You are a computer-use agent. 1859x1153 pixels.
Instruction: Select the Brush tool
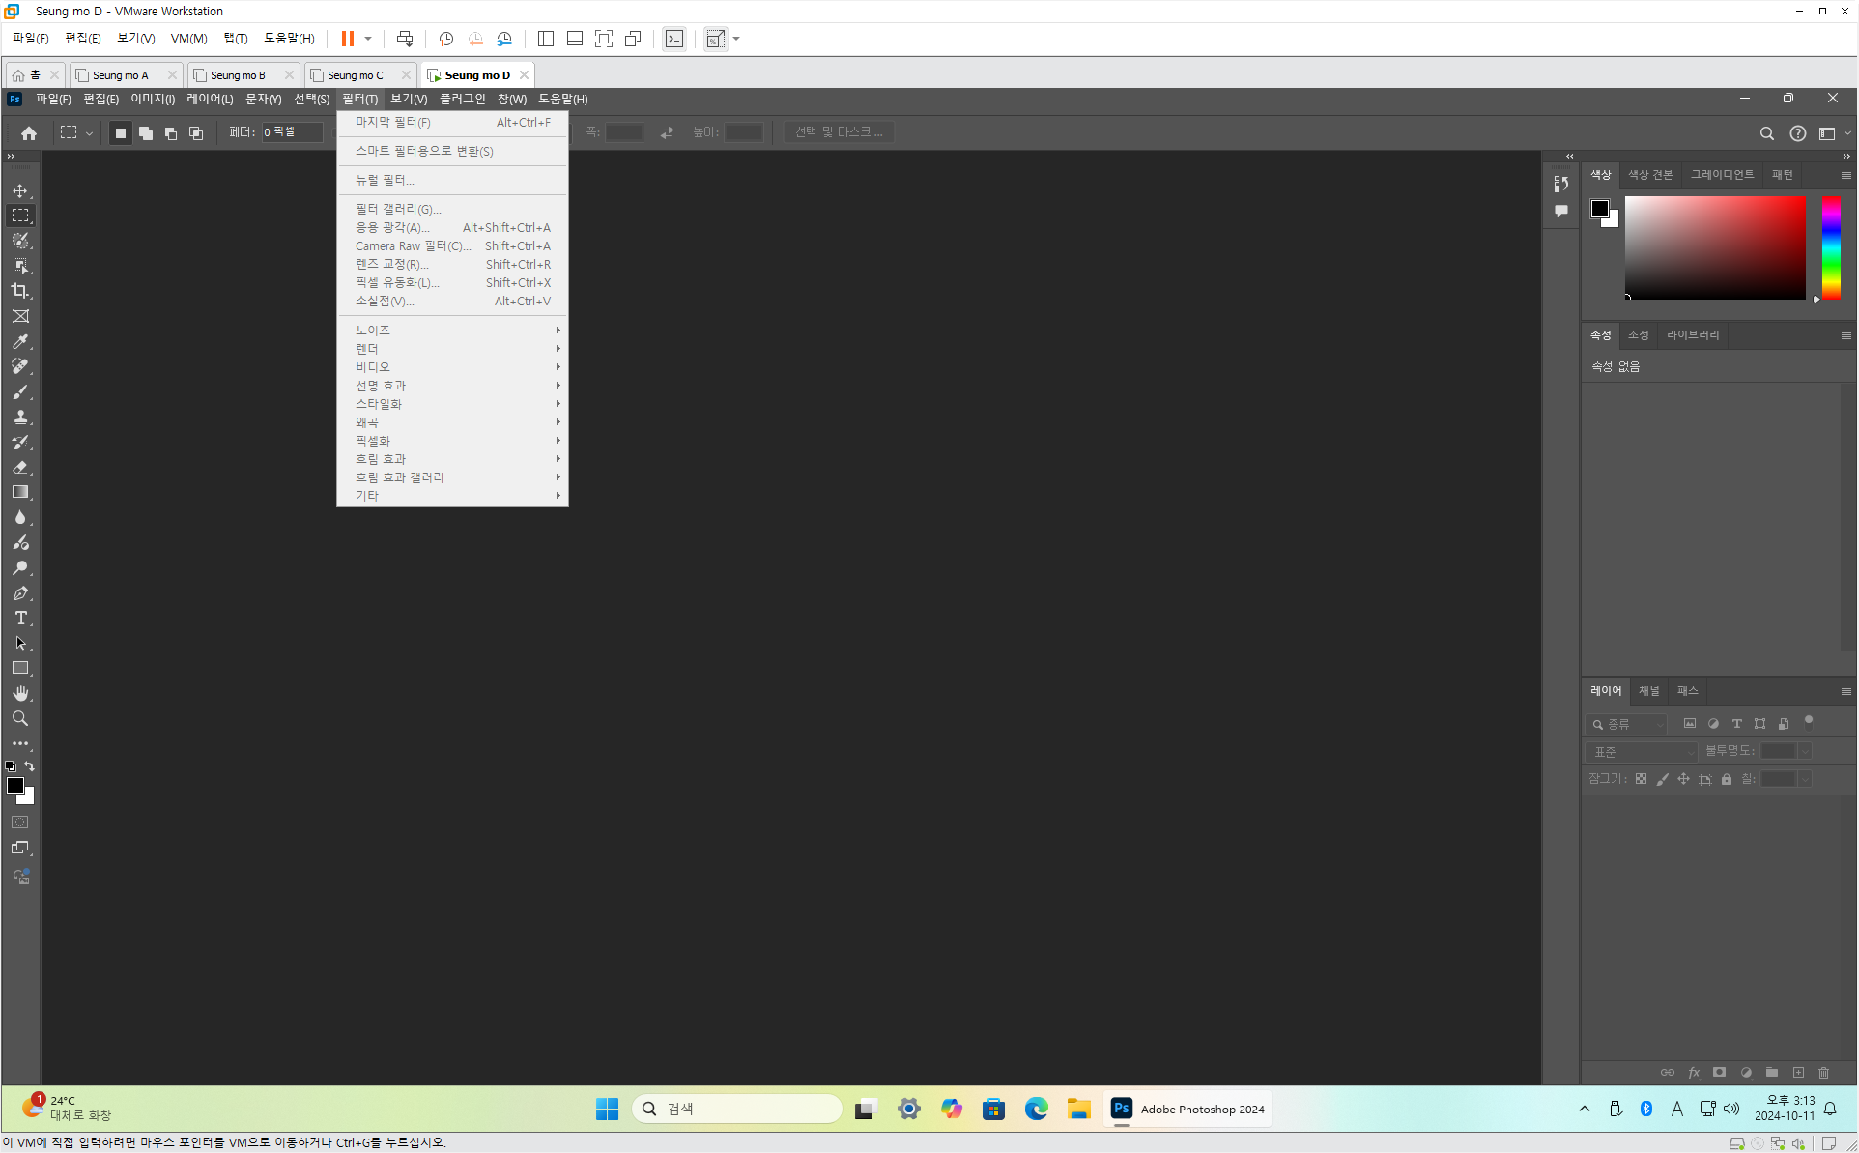point(20,391)
